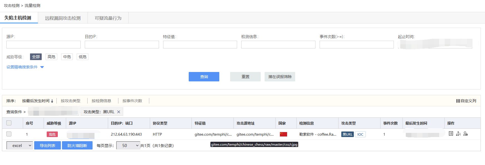Click the IOC tag badge
This screenshot has height=165, width=485.
tap(360, 134)
